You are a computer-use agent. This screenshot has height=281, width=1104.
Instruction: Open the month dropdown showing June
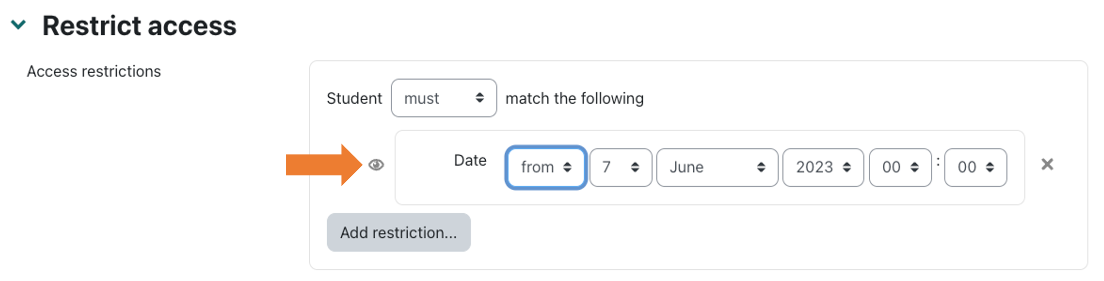pyautogui.click(x=716, y=167)
